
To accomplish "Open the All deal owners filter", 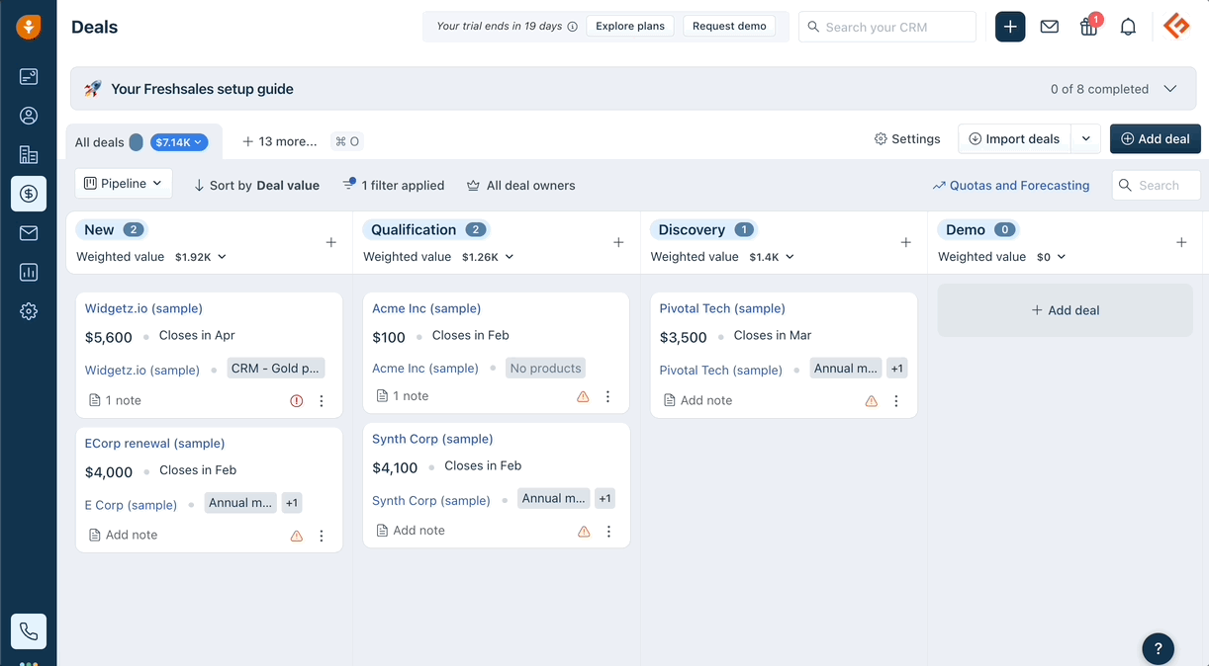I will point(520,186).
